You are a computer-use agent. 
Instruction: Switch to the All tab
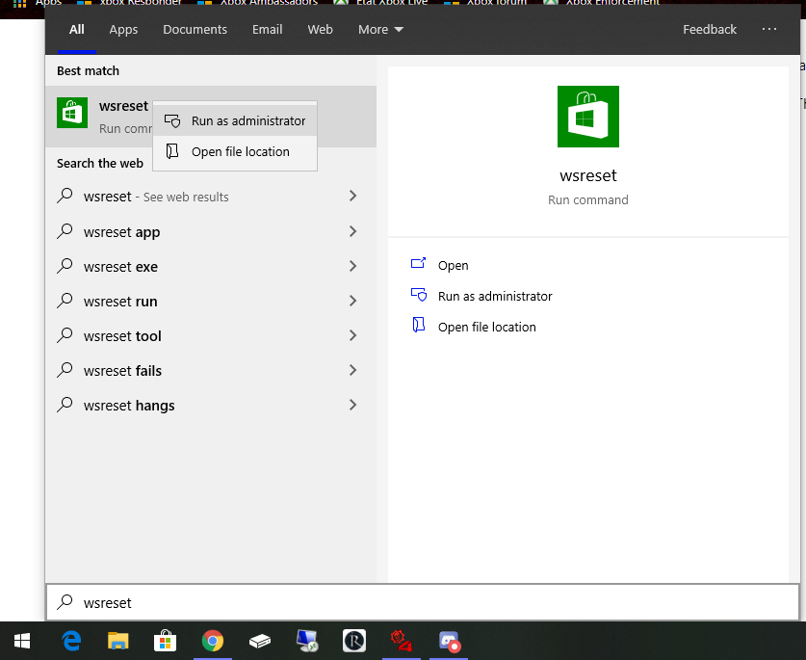pyautogui.click(x=77, y=29)
